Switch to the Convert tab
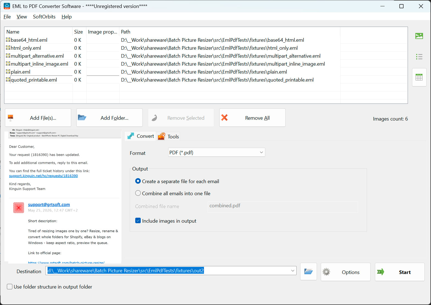431x305 pixels. point(140,136)
